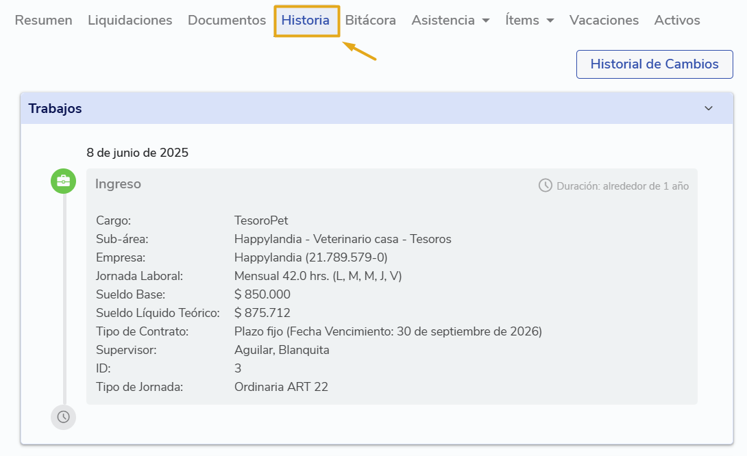Screen dimensions: 747x456
Task: Click the Cargo: label
Action: [113, 220]
